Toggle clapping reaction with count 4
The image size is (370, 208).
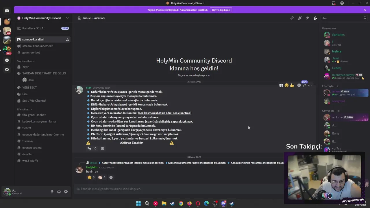pos(102,177)
